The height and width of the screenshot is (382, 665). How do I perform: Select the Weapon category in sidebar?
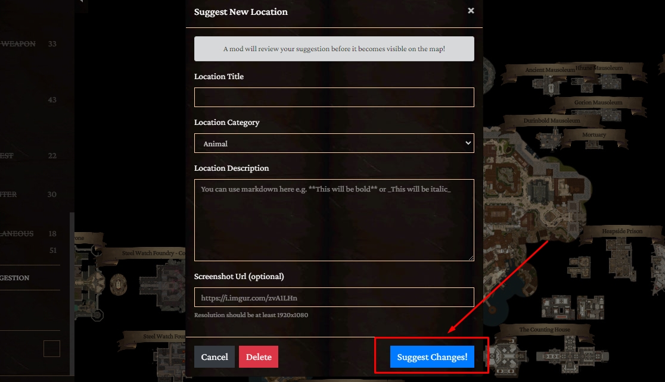(18, 43)
